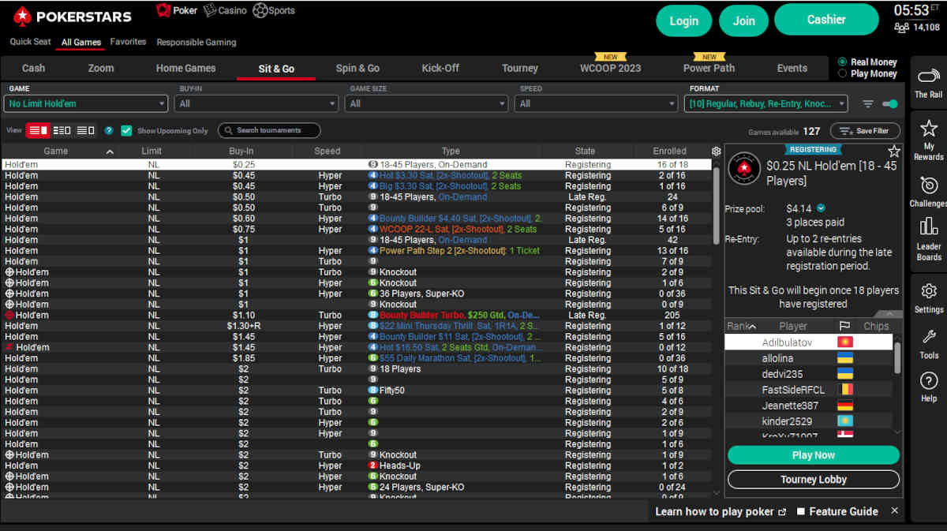Image resolution: width=947 pixels, height=531 pixels.
Task: Sort players by Rank column
Action: [x=741, y=326]
